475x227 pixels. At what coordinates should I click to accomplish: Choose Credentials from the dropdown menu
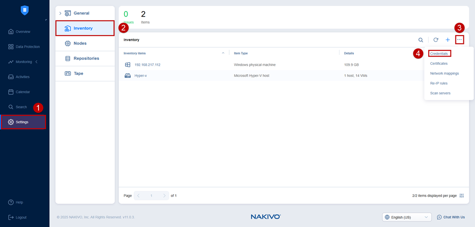[439, 54]
